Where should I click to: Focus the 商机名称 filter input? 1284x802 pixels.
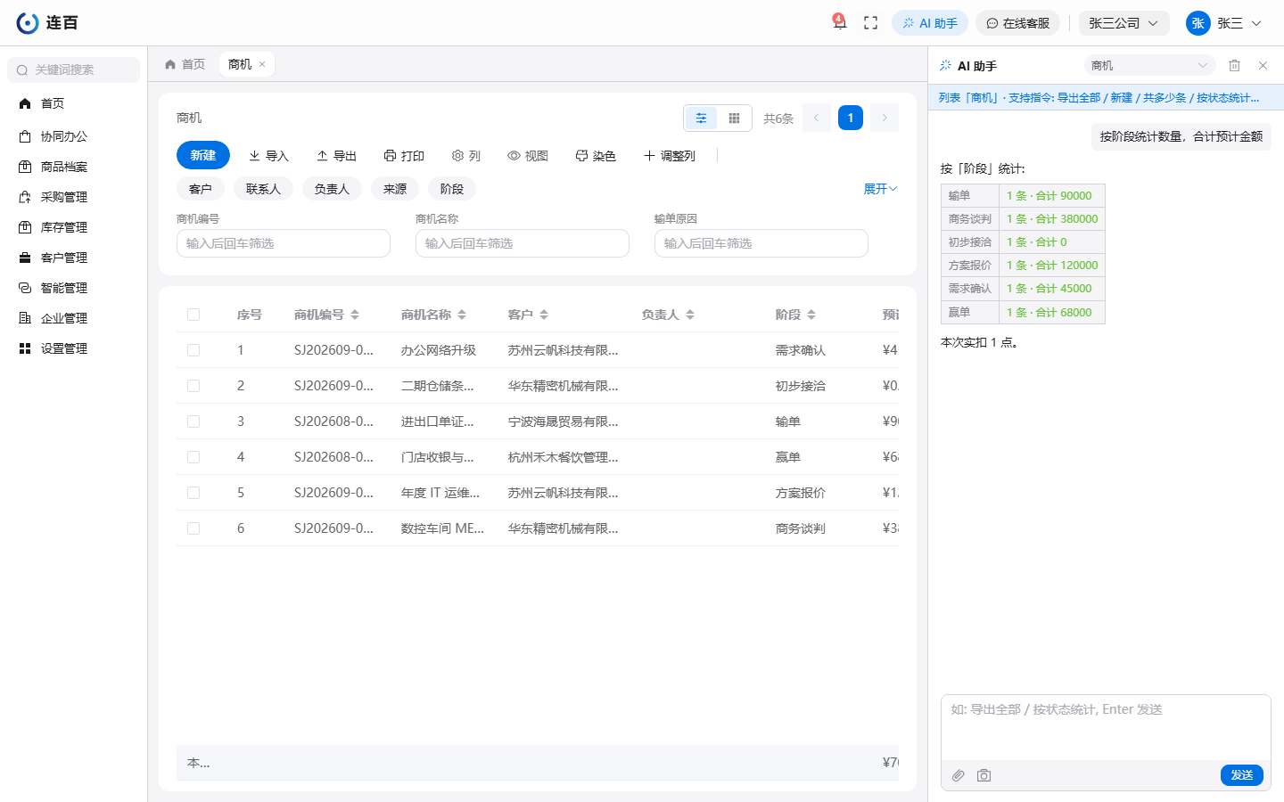coord(523,243)
